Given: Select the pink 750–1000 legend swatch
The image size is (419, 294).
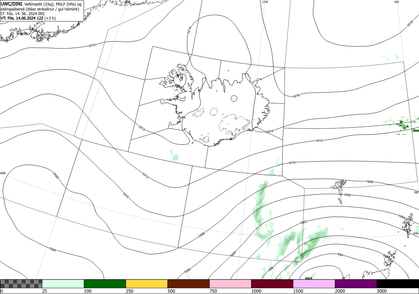Looking at the screenshot, I should [230, 284].
